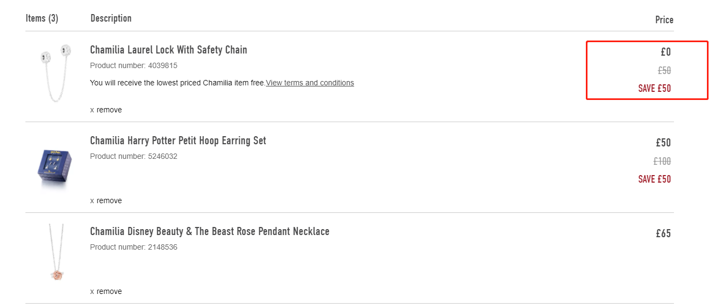Screen dimensions: 728x308
Task: Click the struck-through £100 original price
Action: pyautogui.click(x=662, y=161)
